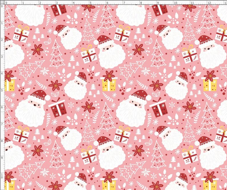Click the 4 mark on horizontal ruler

[x=74, y=3]
